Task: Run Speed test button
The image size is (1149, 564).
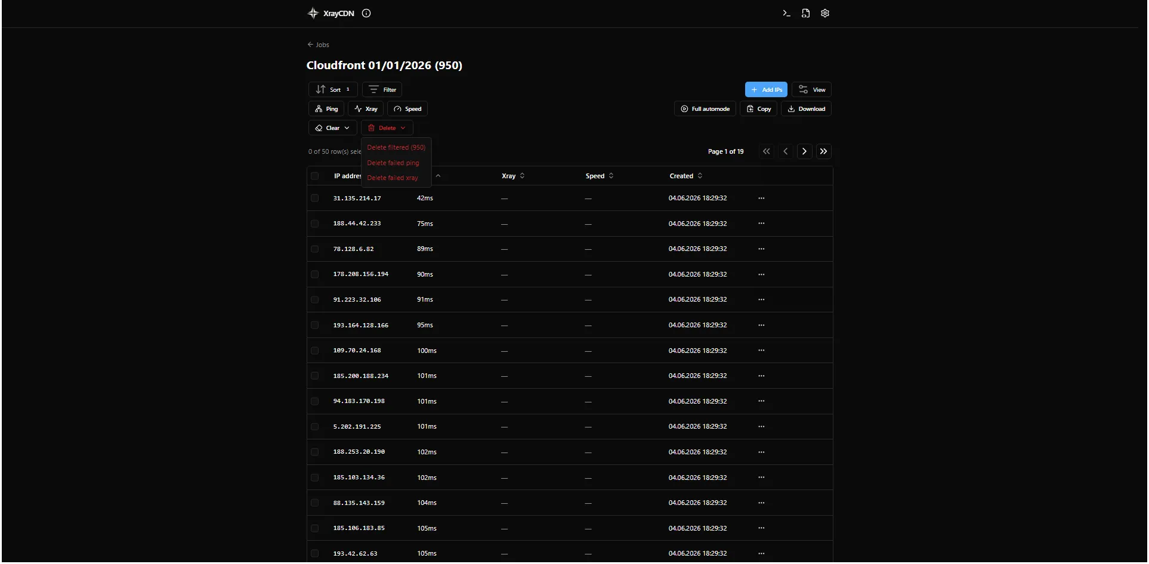Action: tap(407, 109)
